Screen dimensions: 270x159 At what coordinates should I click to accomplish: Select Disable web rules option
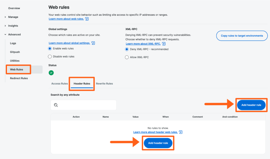coord(50,57)
